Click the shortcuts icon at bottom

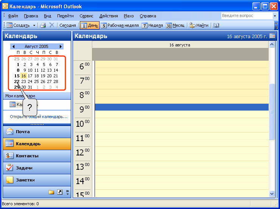pos(60,192)
